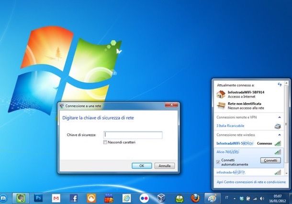
Task: Show hidden tray icons arrow
Action: (x=235, y=199)
